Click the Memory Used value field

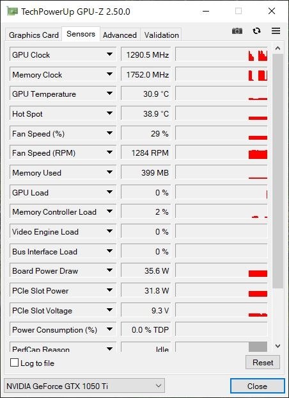(146, 172)
